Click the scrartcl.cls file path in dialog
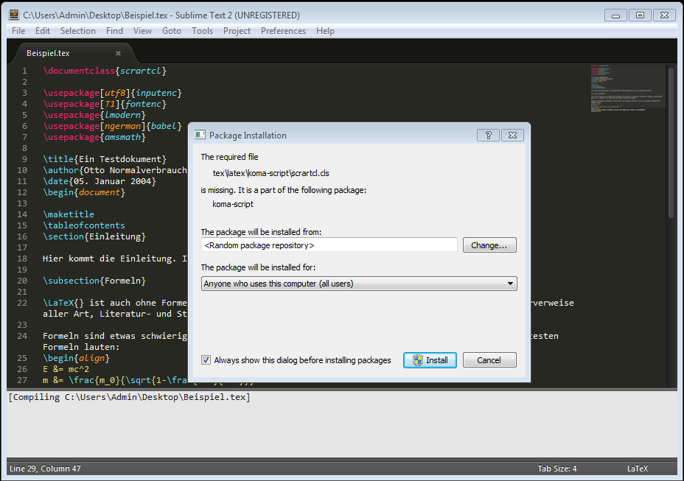The image size is (684, 481). pyautogui.click(x=271, y=173)
